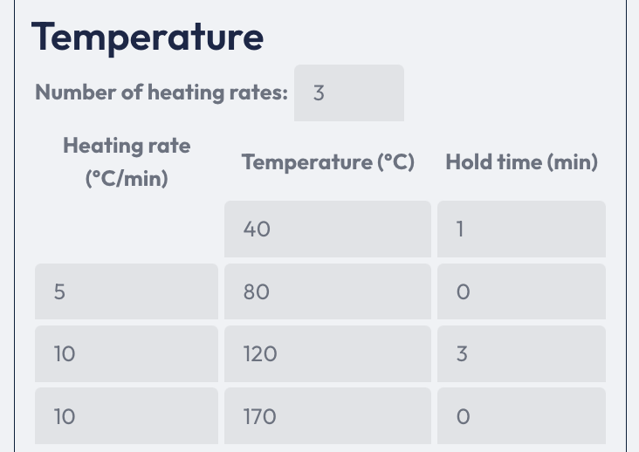Focus the initial temperature field showing 40
Image resolution: width=639 pixels, height=452 pixels.
327,229
